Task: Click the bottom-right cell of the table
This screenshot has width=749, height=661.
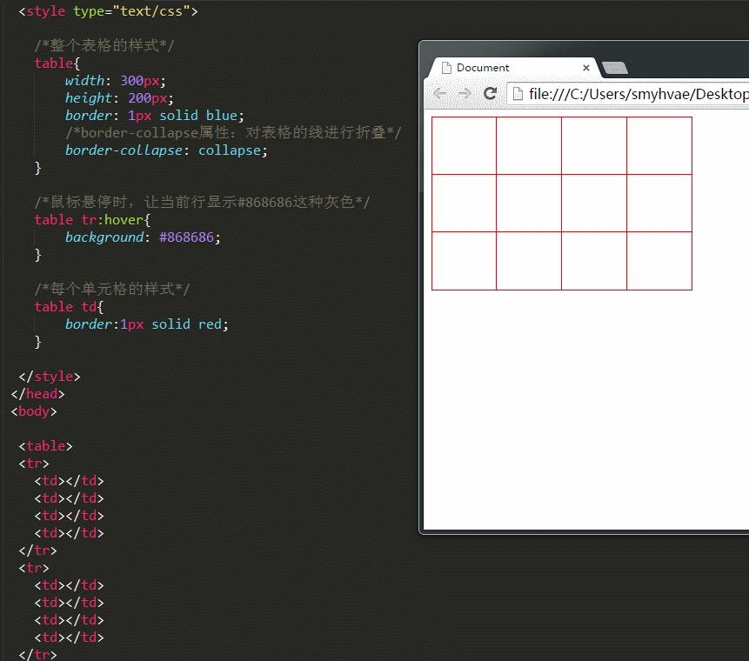Action: pos(659,261)
